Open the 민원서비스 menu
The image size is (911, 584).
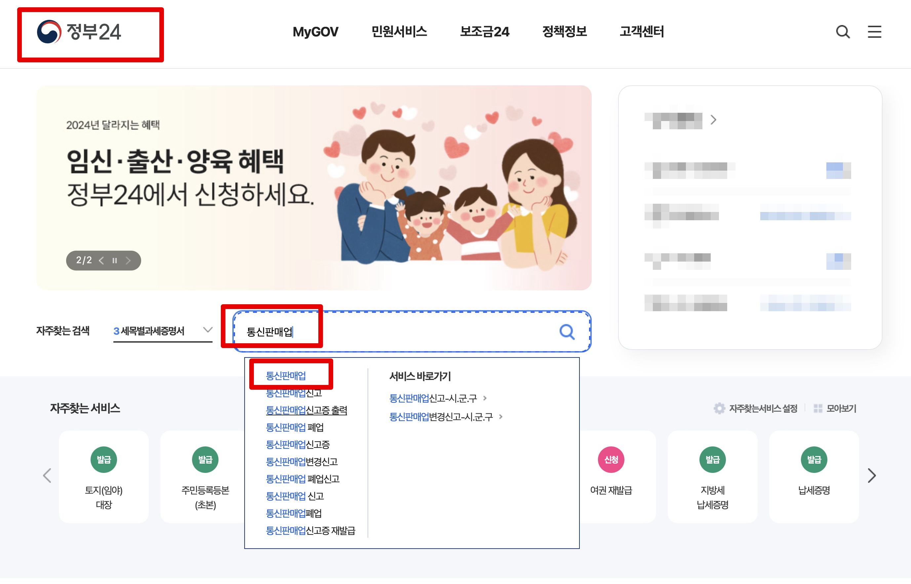tap(399, 32)
